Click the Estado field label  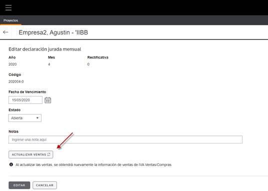coord(14,110)
